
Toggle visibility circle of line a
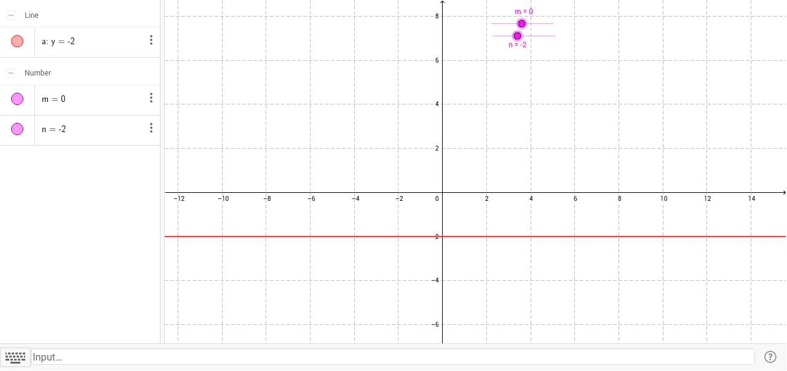click(17, 41)
